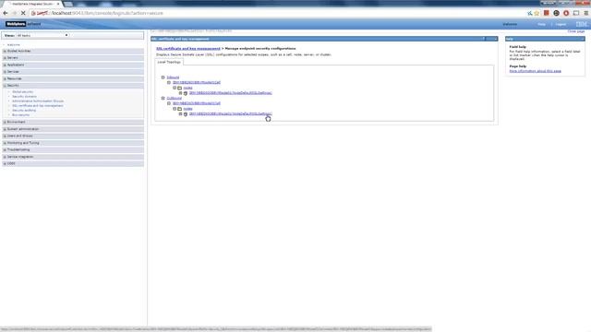Open Bus security link
This screenshot has height=332, width=591.
click(x=20, y=114)
